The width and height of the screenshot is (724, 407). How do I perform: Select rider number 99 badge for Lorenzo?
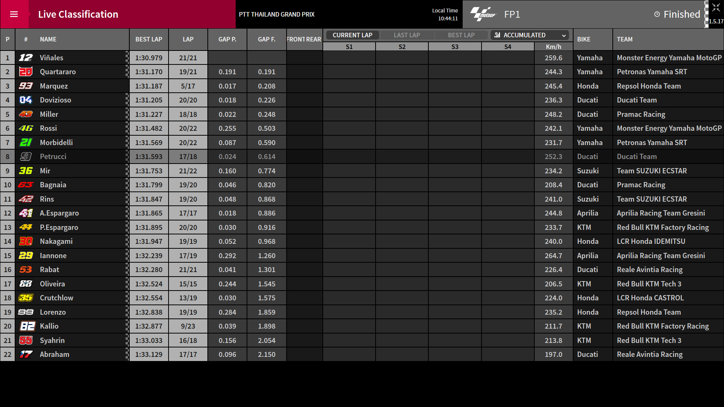pos(26,312)
